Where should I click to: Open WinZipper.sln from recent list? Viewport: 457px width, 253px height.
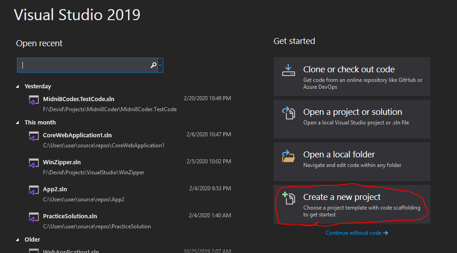click(62, 162)
